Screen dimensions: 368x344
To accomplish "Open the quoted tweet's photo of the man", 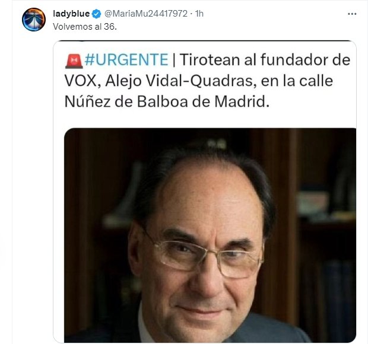I will coord(210,235).
